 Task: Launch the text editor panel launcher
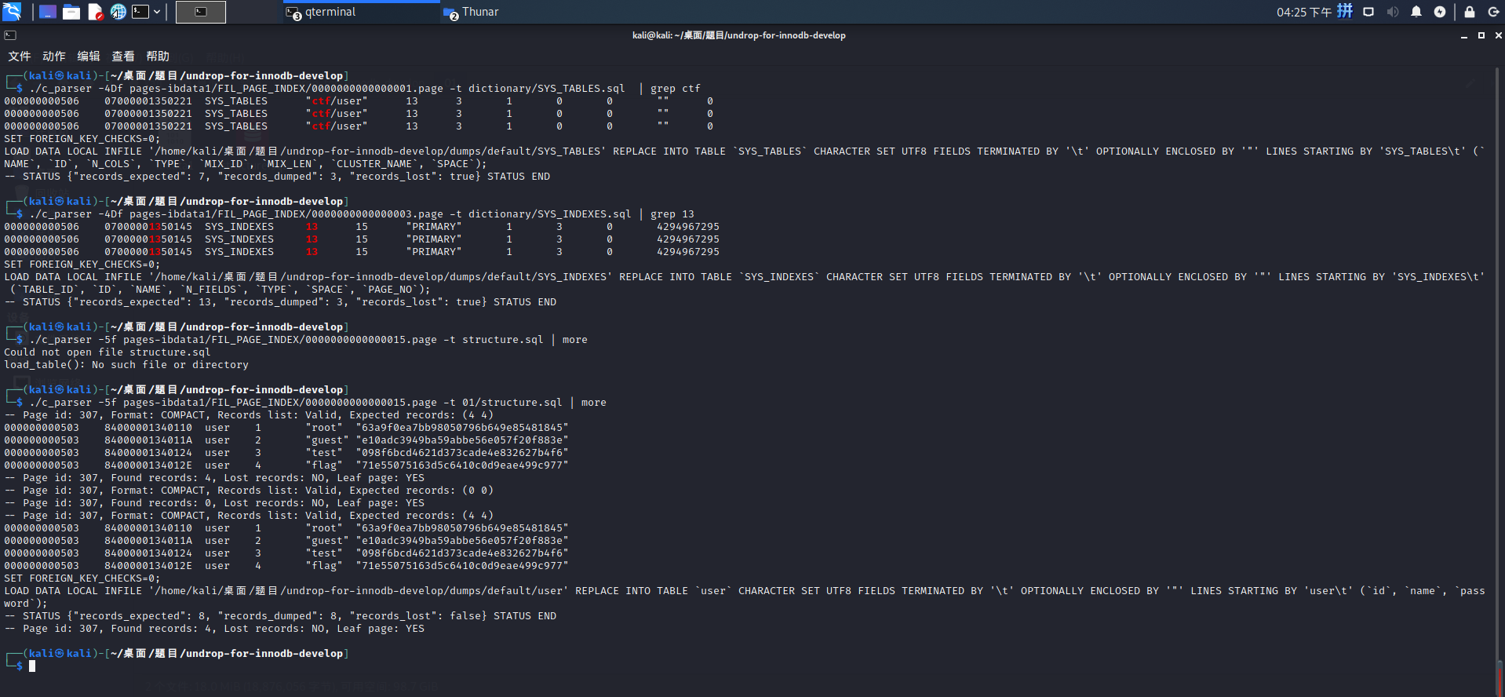click(96, 12)
